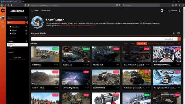
Task: Check the Visited filter checkbox
Action: 11,30
